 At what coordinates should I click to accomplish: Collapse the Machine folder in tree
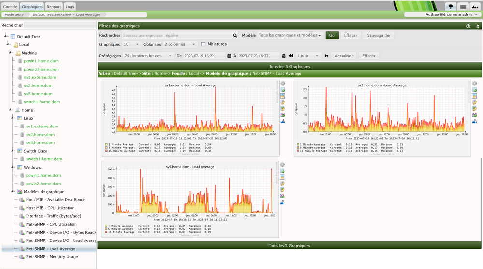[x=11, y=53]
